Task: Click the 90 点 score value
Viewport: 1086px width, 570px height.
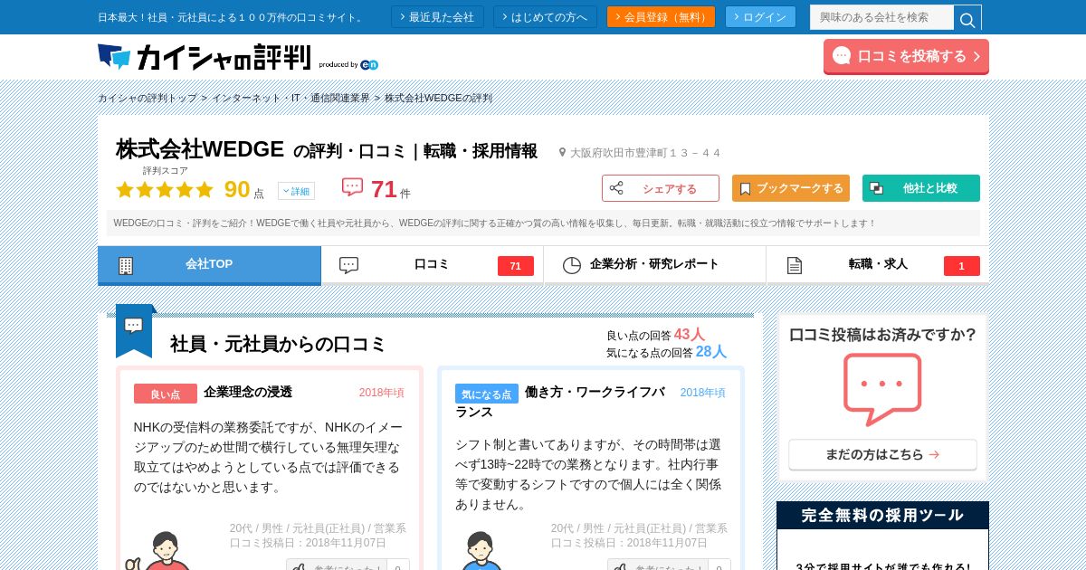Action: click(244, 189)
